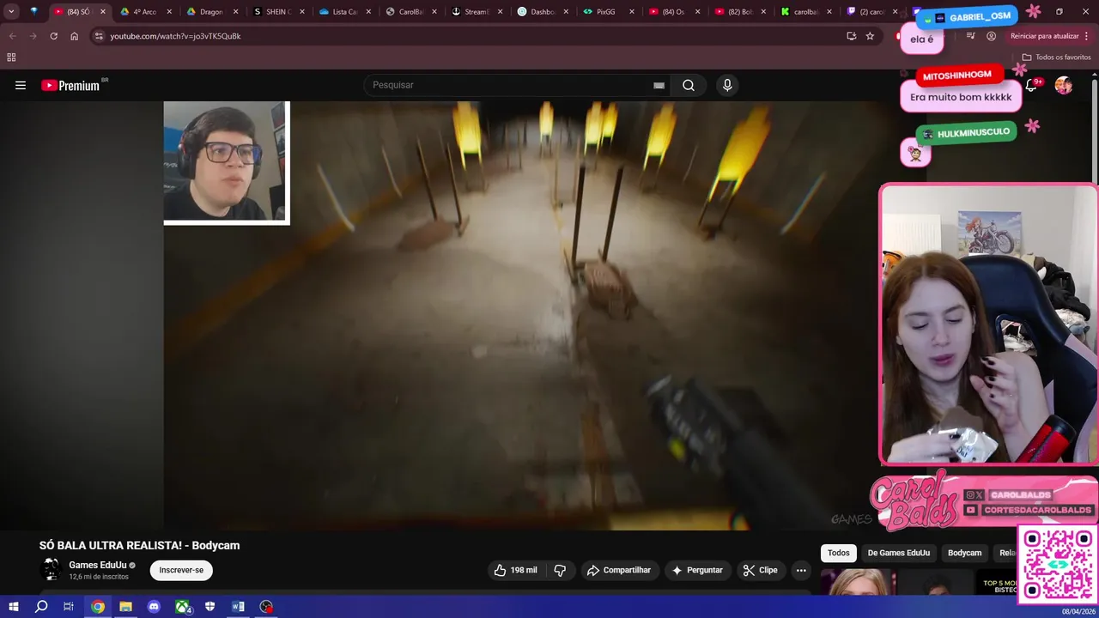Select the Bodycam filter chip
Image resolution: width=1099 pixels, height=618 pixels.
pos(964,553)
